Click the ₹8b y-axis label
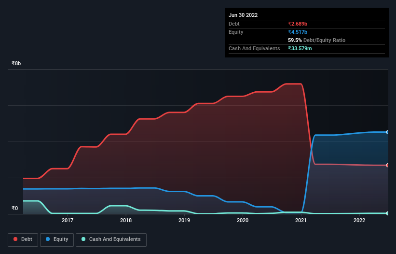 (16, 63)
